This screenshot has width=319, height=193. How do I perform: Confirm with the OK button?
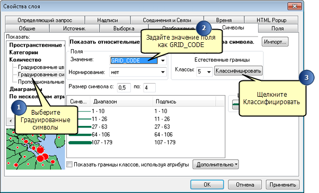coord(207,185)
